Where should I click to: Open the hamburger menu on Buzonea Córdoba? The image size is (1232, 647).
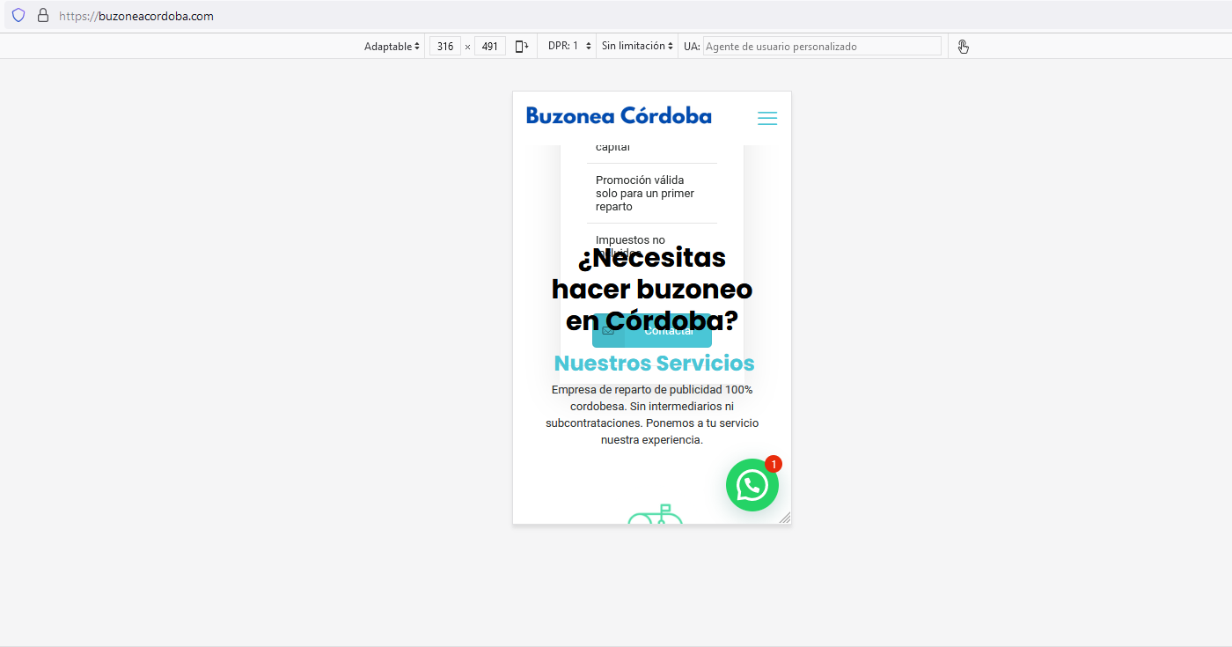pos(767,118)
